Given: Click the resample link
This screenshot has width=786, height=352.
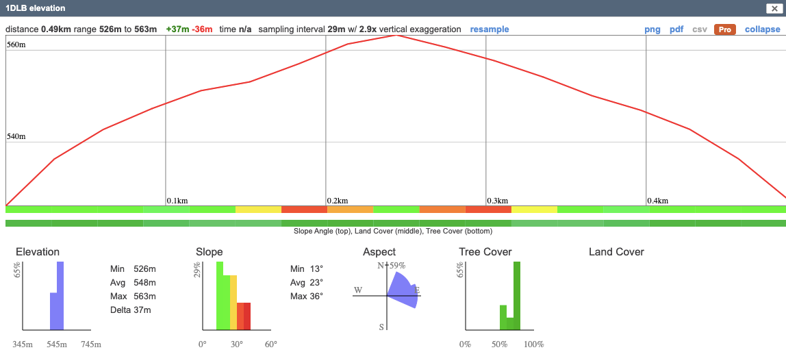Looking at the screenshot, I should 489,29.
